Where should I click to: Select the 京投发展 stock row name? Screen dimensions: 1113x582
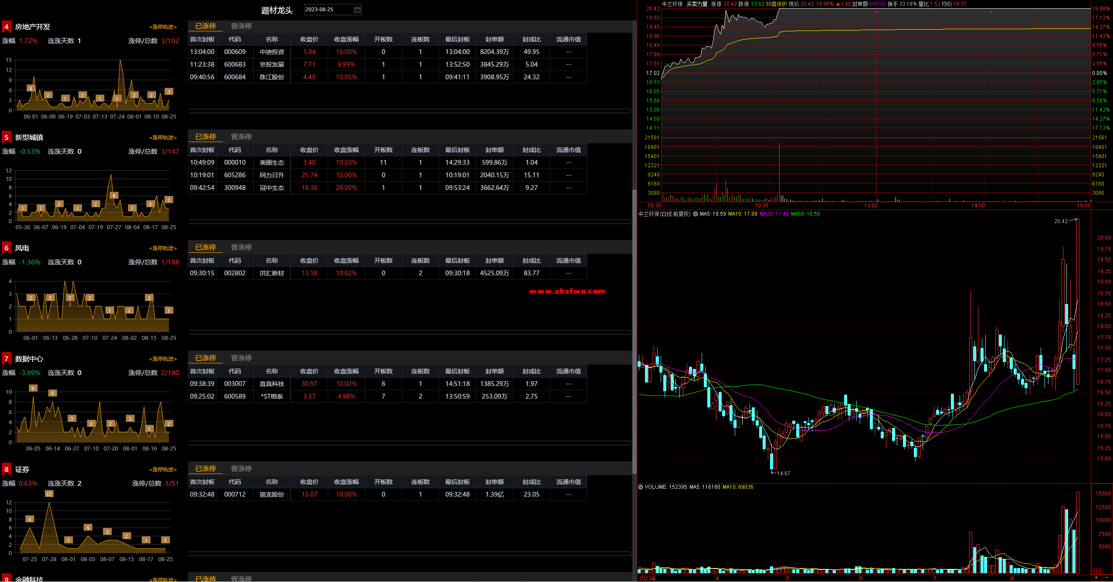[x=272, y=64]
